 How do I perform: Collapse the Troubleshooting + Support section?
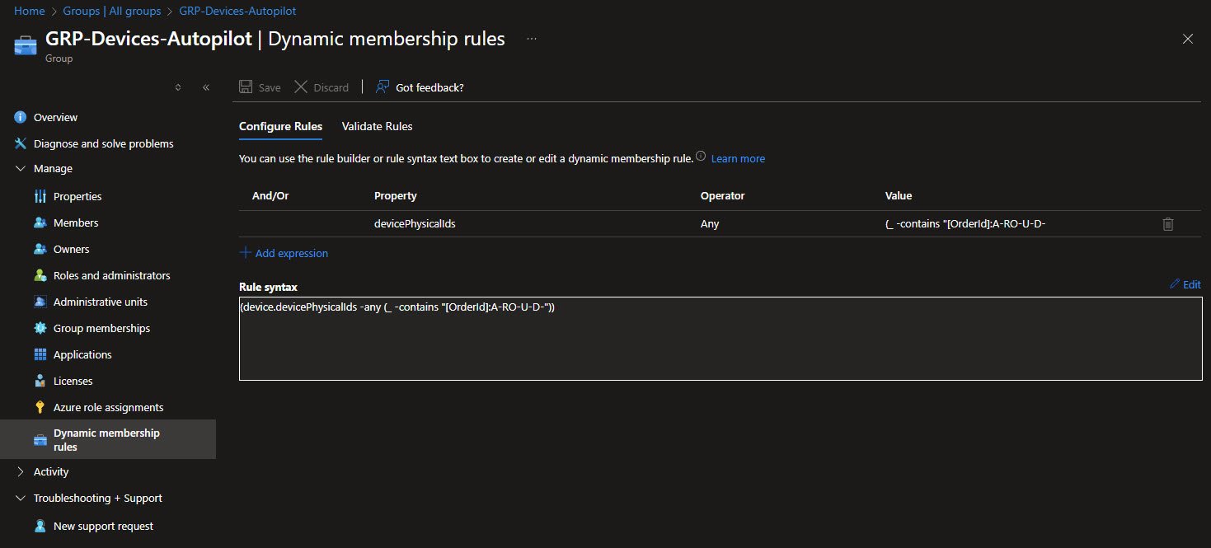(x=21, y=499)
